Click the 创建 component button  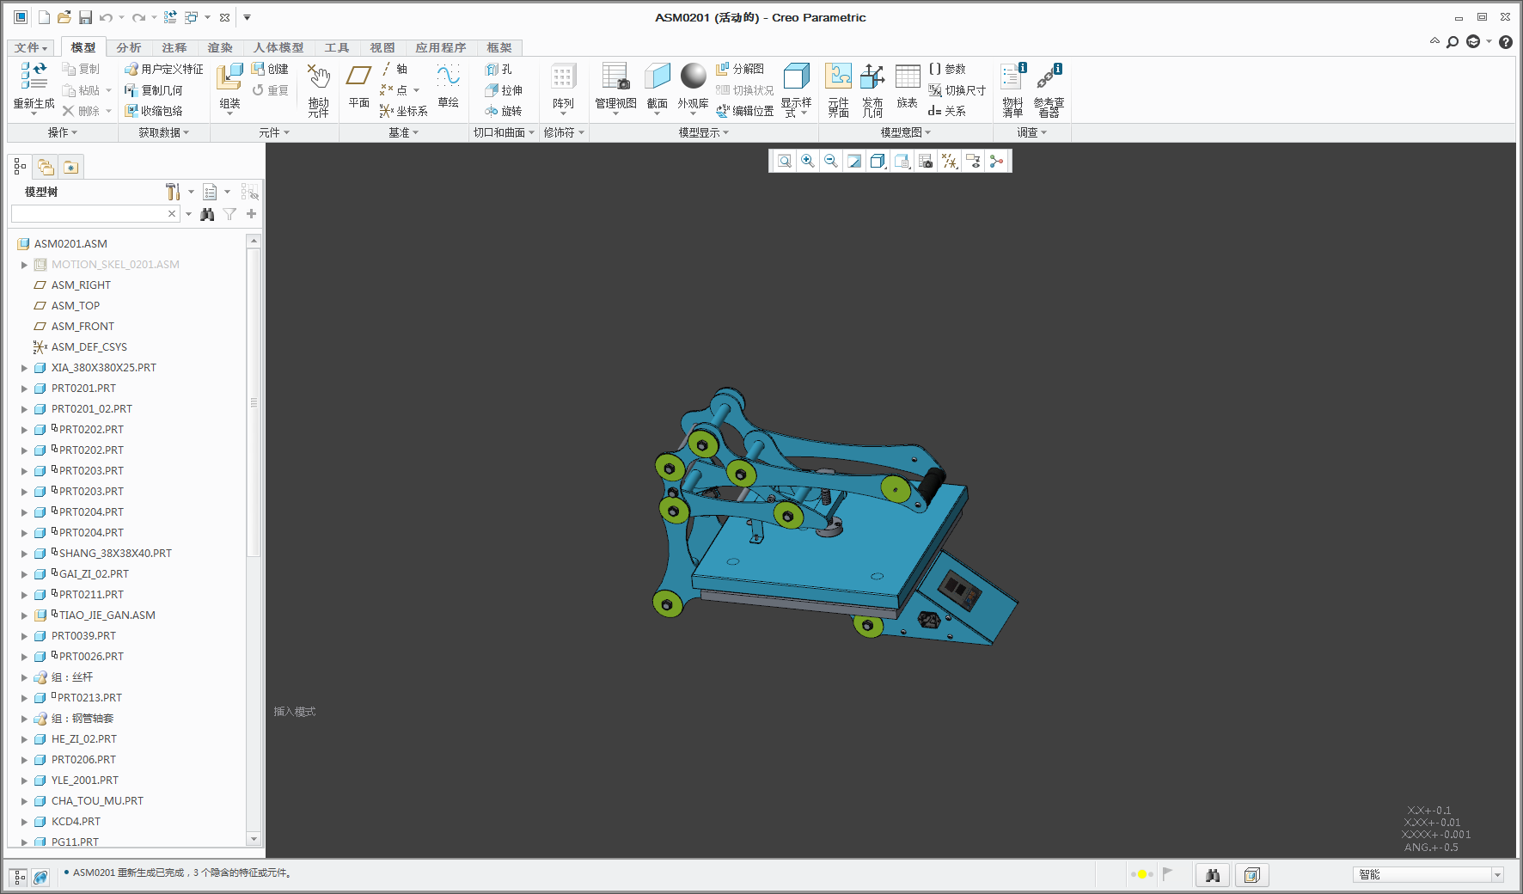pos(270,69)
